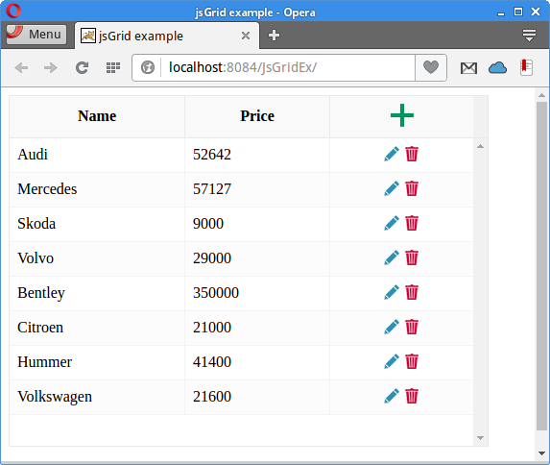Select the Volkswagen name cell
This screenshot has width=550, height=465.
[x=97, y=397]
